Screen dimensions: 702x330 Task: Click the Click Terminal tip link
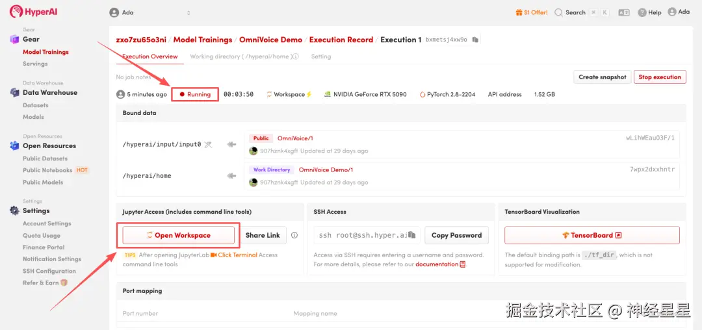coord(237,255)
